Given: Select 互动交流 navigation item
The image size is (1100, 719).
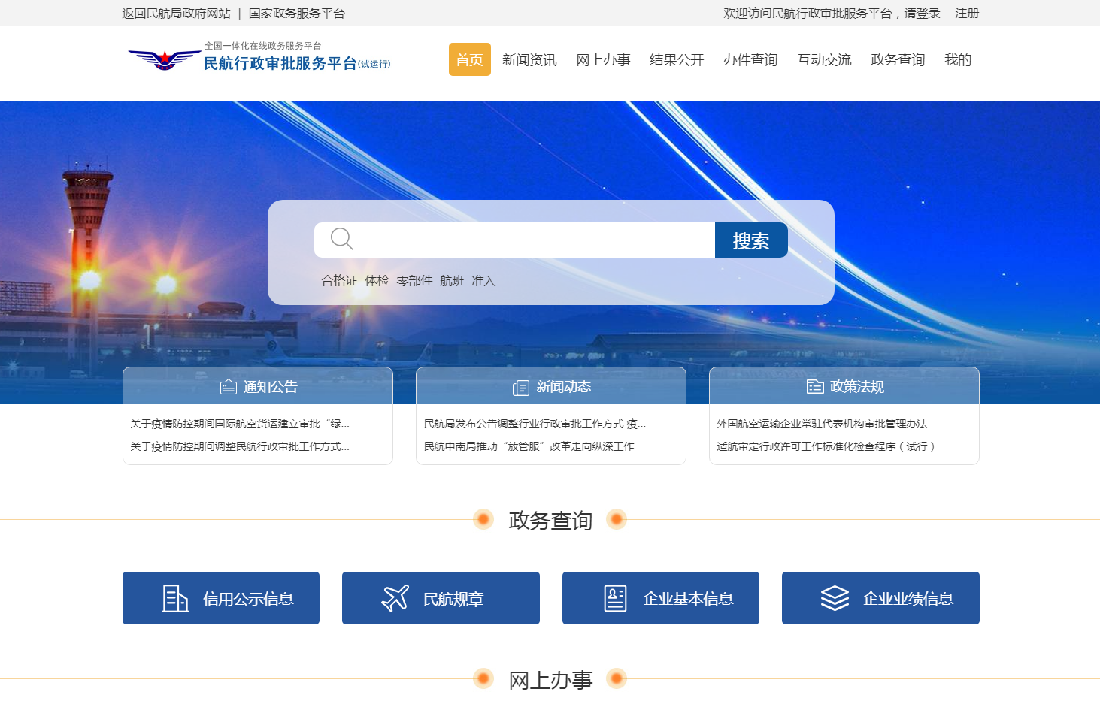Looking at the screenshot, I should [824, 59].
